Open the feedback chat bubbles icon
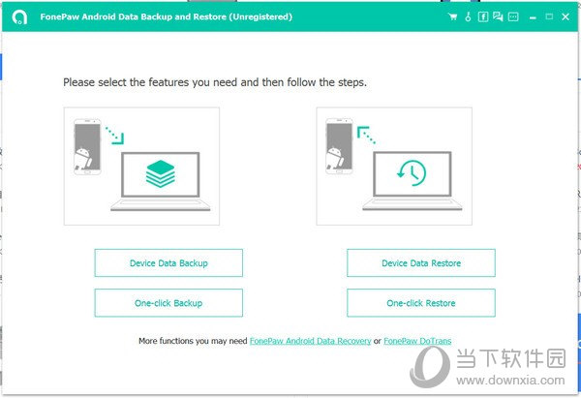The width and height of the screenshot is (581, 398). 498,16
